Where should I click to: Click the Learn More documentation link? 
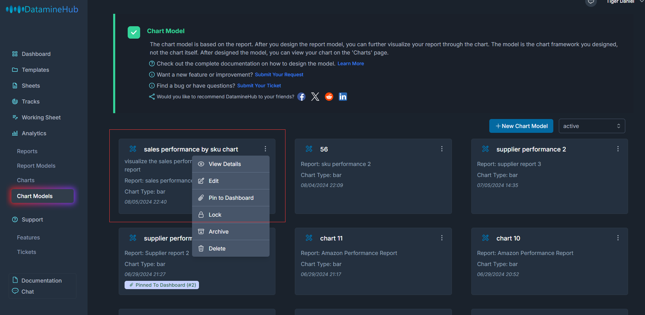[x=351, y=63]
